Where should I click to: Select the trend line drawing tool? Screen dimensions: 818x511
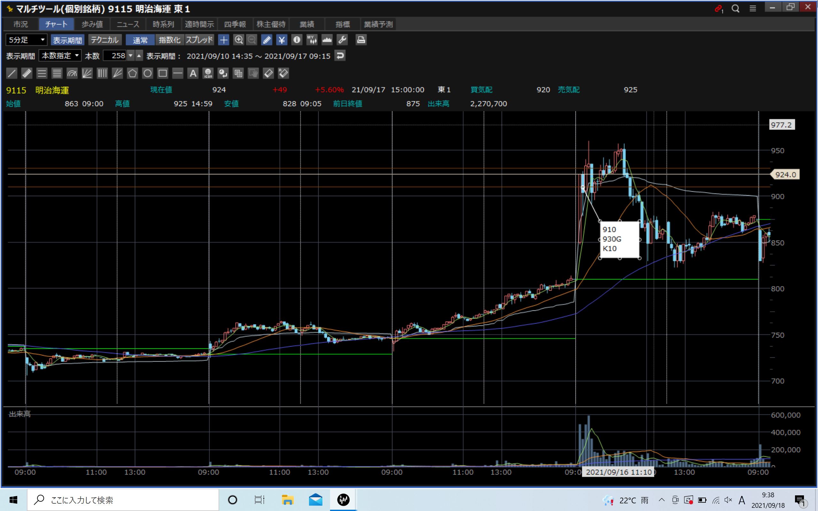point(12,73)
